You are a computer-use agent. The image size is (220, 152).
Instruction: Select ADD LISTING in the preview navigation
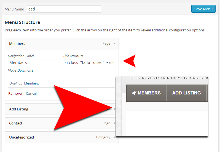(x=186, y=93)
